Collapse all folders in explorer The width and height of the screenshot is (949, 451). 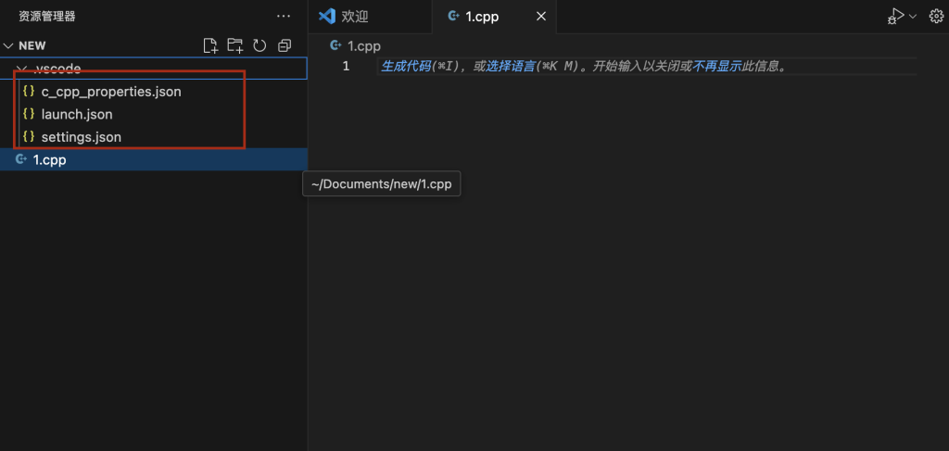285,45
